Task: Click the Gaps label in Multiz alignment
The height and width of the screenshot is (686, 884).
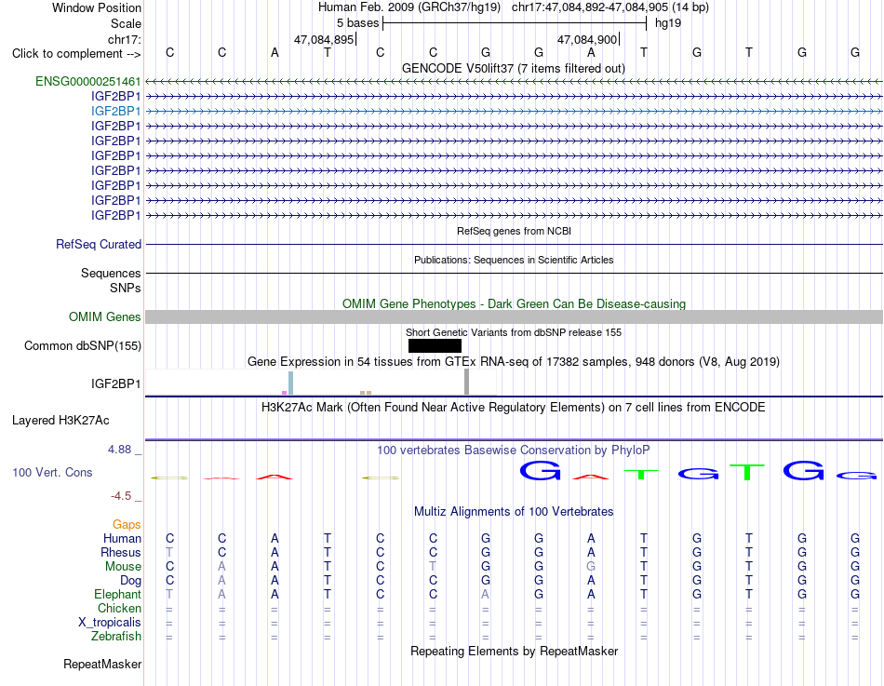Action: point(127,525)
